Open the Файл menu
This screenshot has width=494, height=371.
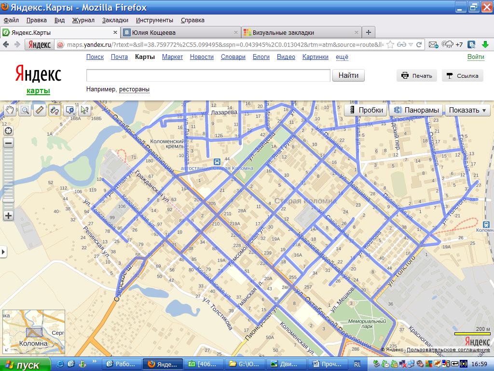(11, 20)
